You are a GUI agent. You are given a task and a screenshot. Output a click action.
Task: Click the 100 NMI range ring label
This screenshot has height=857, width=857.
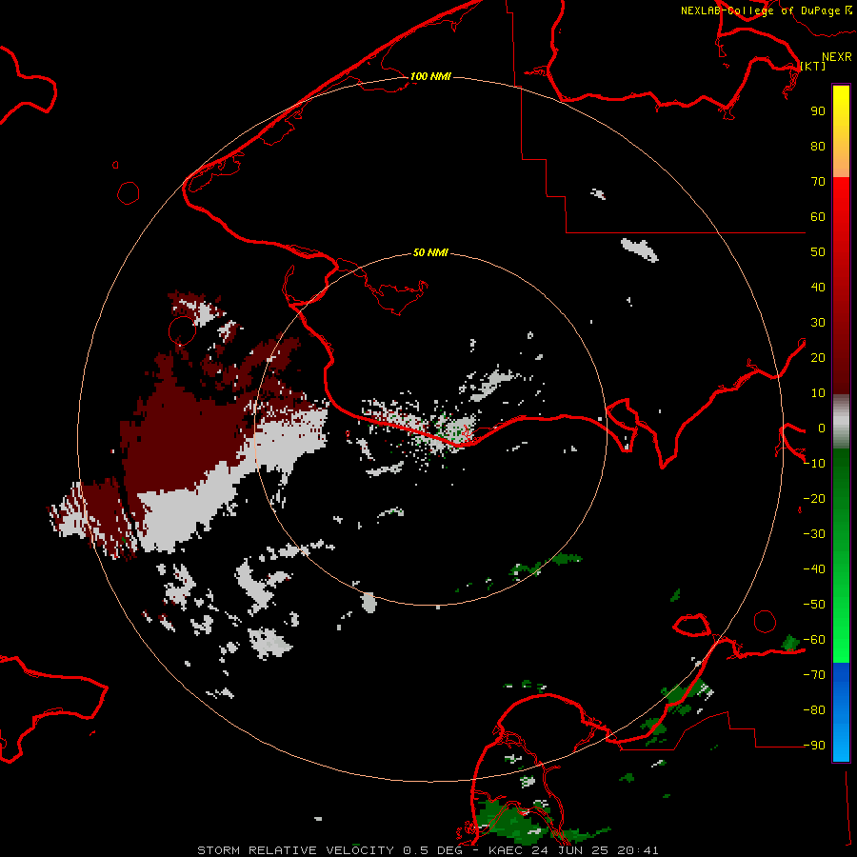click(x=430, y=76)
